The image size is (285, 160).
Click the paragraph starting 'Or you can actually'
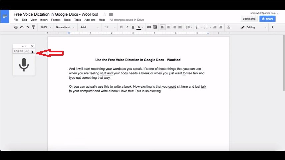(138, 89)
